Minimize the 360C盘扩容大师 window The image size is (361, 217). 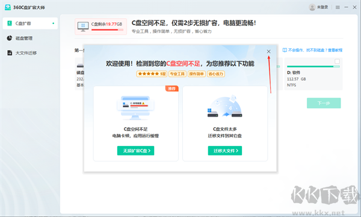(346, 7)
